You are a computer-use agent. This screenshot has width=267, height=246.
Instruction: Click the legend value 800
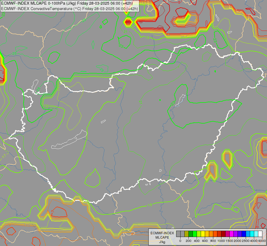coord(213,241)
